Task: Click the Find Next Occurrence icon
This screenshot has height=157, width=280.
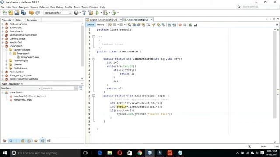Action: click(x=139, y=25)
